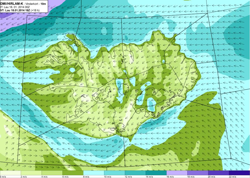
Task: Click the 0–2 m/s palest legend swatch
Action: [10, 173]
